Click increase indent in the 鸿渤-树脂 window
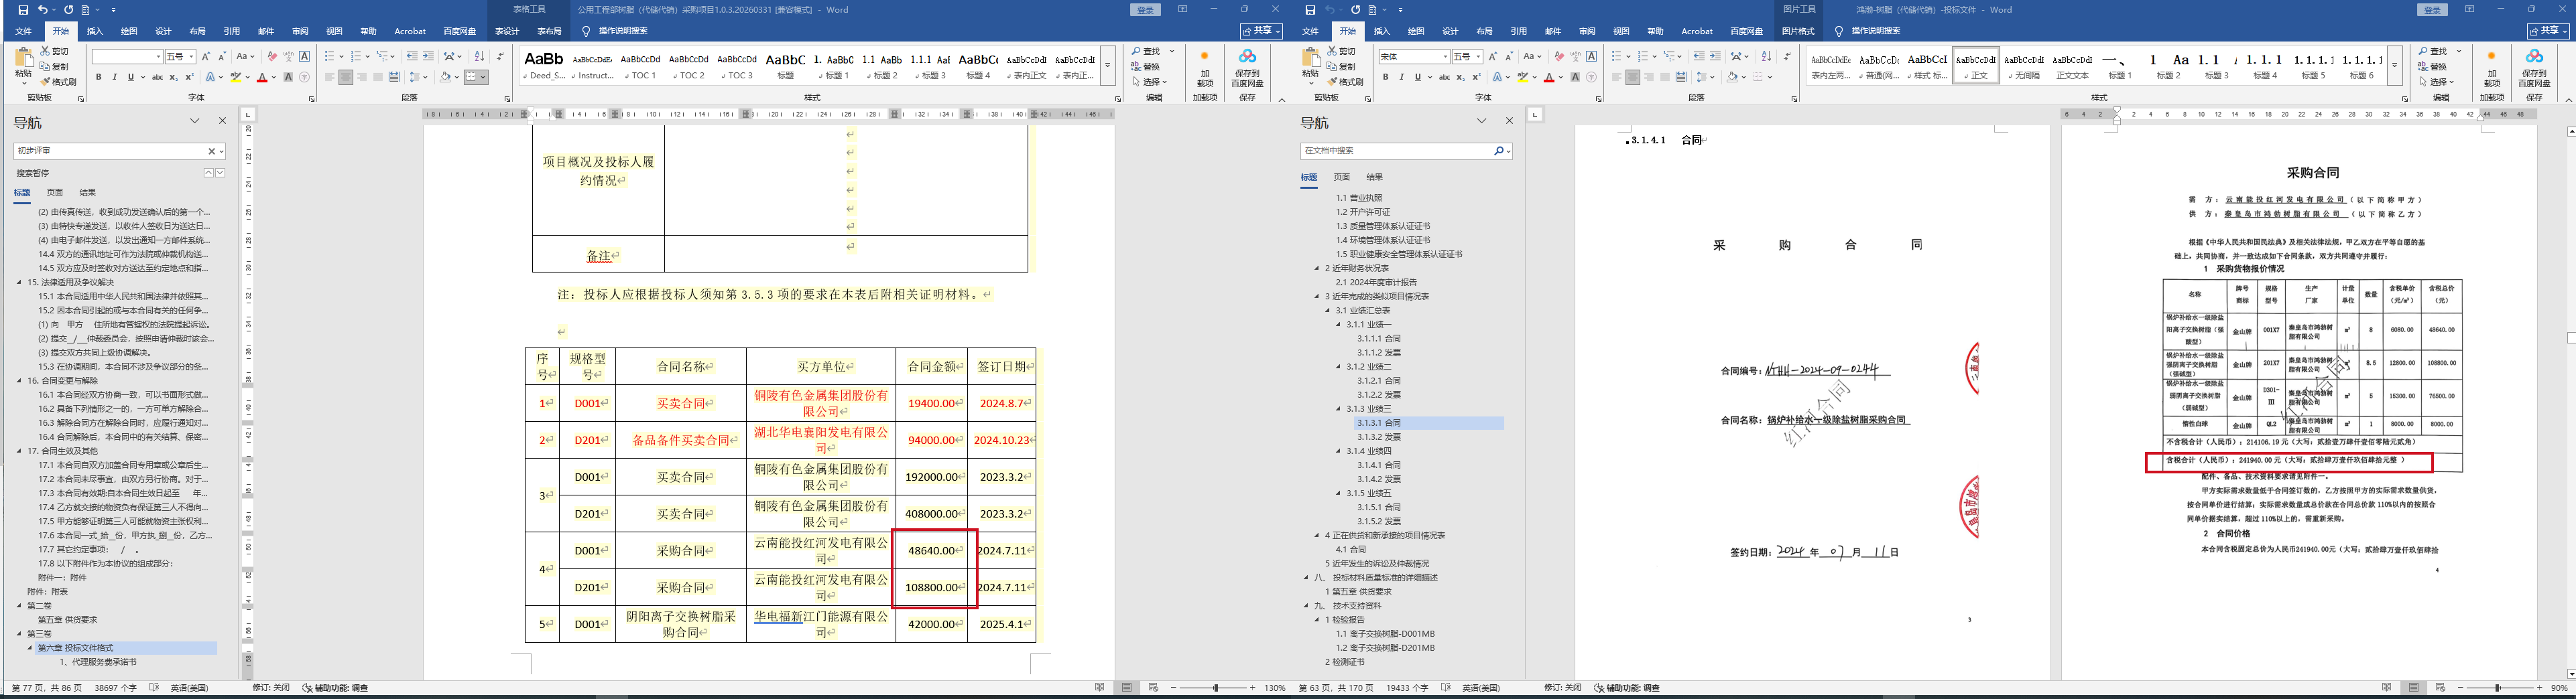 (x=1715, y=57)
